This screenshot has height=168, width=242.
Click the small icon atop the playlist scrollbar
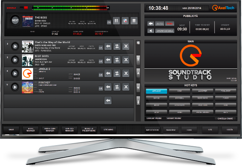pyautogui.click(x=138, y=43)
